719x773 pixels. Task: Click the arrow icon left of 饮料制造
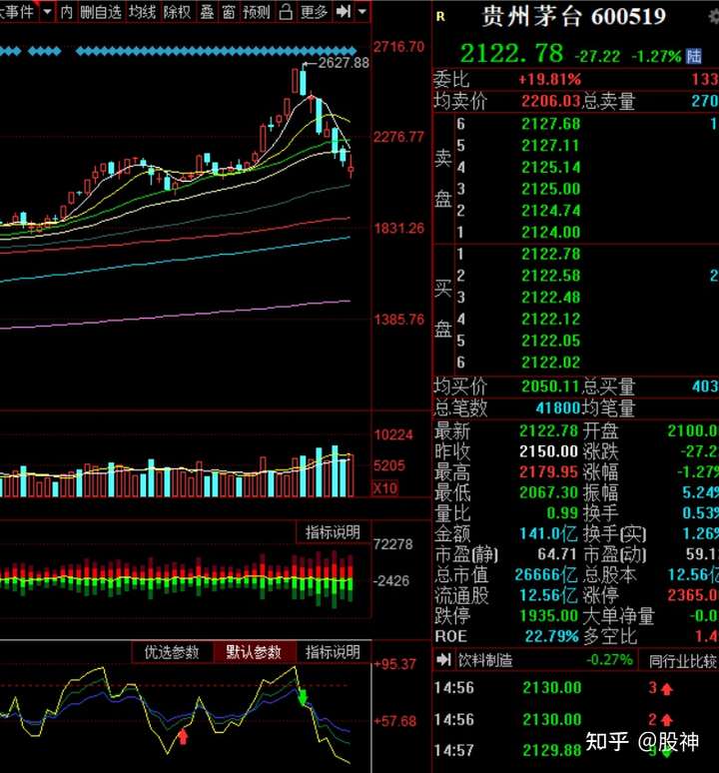[x=444, y=659]
